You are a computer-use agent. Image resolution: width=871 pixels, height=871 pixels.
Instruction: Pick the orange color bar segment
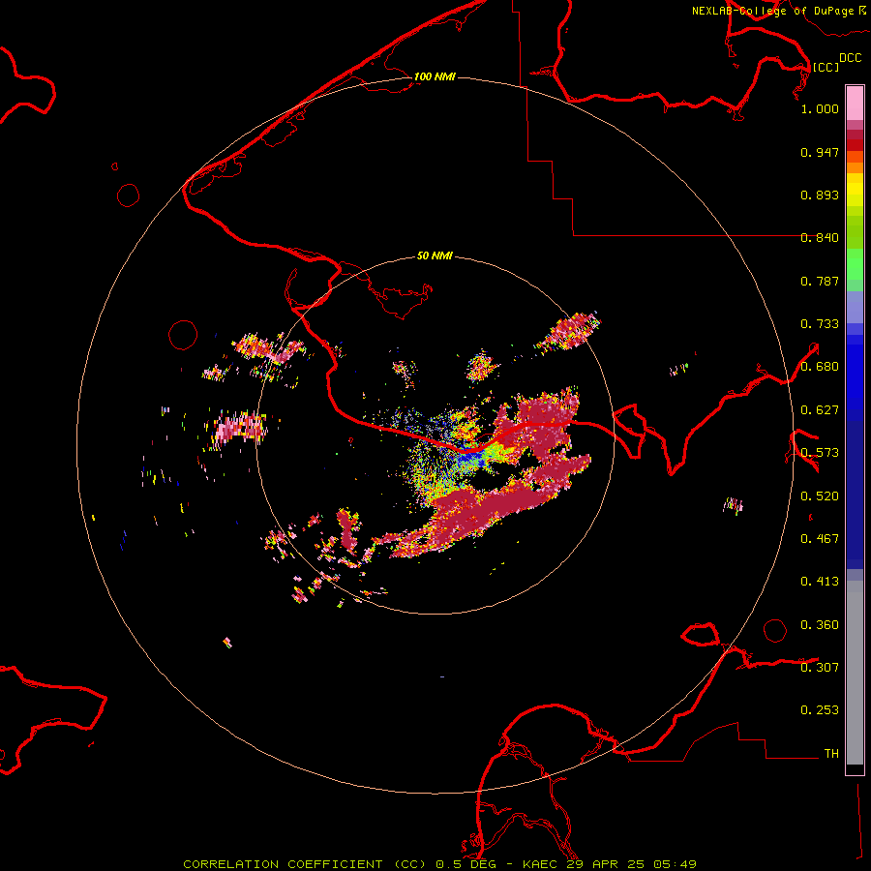point(855,167)
